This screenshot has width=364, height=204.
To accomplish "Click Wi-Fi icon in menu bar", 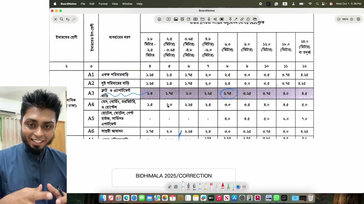I will [x=310, y=4].
